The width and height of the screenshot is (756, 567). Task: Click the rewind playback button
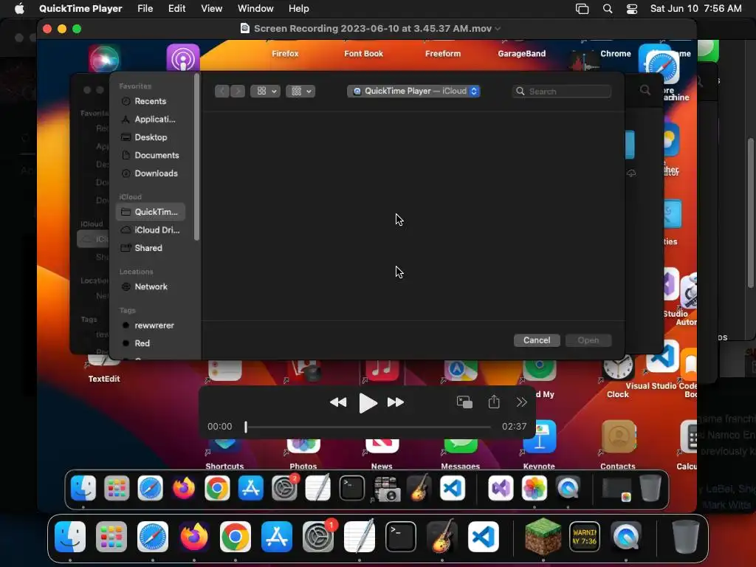(x=338, y=402)
